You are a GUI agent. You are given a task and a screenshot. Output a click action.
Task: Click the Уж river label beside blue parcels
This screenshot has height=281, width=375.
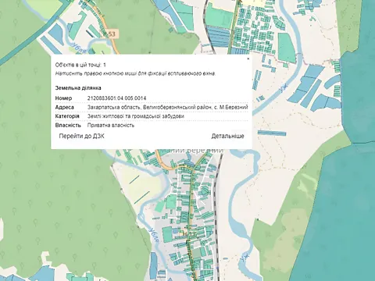283,89
